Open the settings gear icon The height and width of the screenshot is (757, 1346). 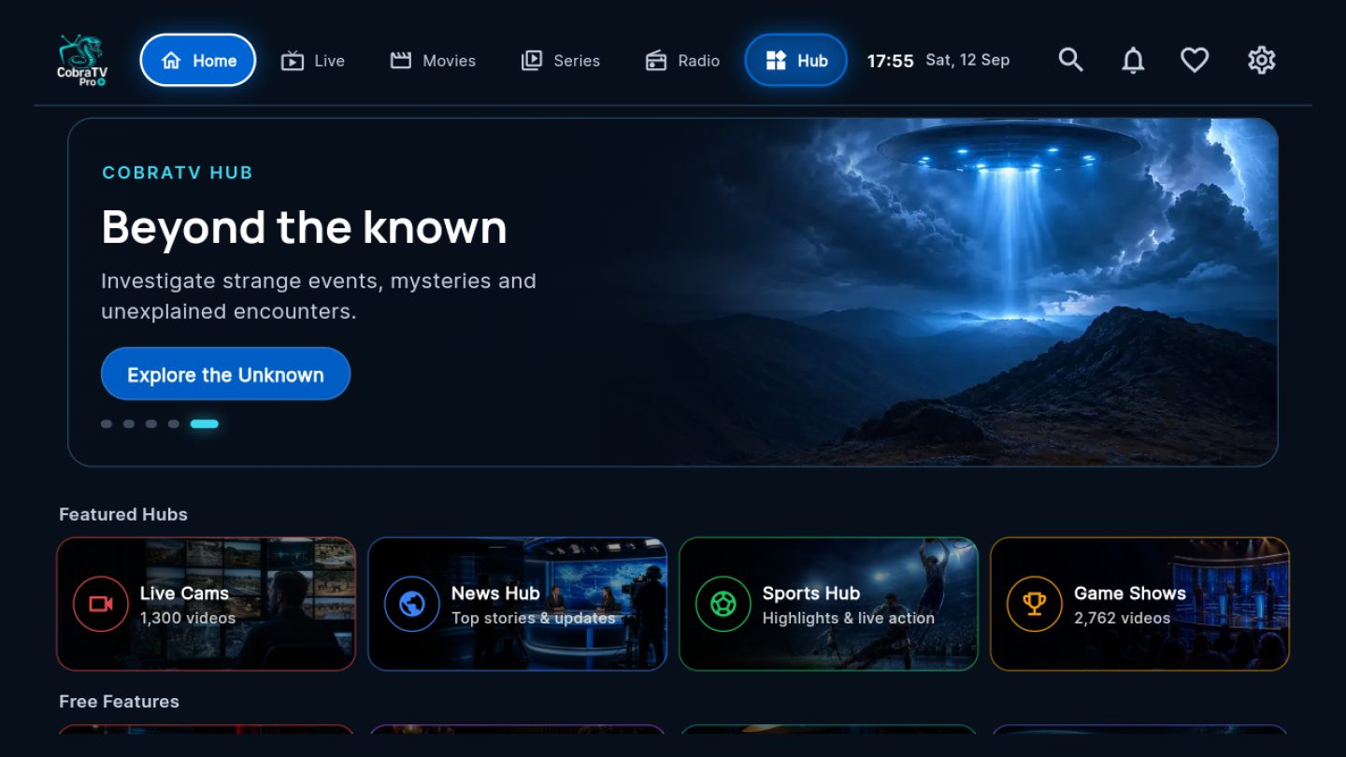point(1262,60)
